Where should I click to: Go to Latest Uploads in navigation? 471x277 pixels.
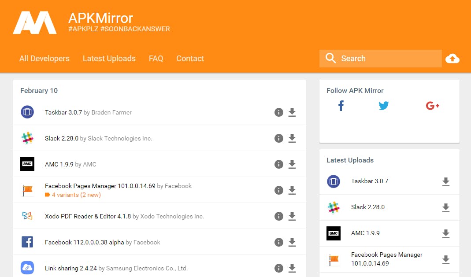[x=109, y=59]
